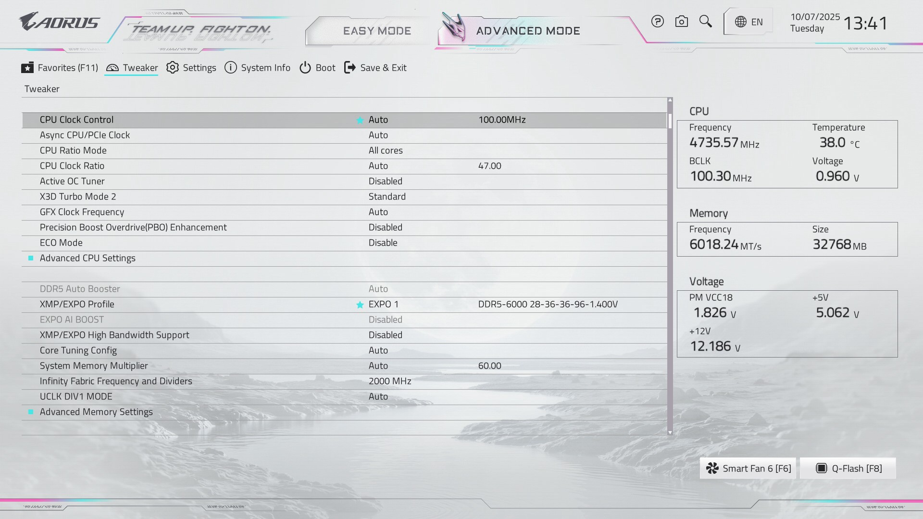Click the search magnifier icon
Viewport: 923px width, 519px height.
(705, 21)
